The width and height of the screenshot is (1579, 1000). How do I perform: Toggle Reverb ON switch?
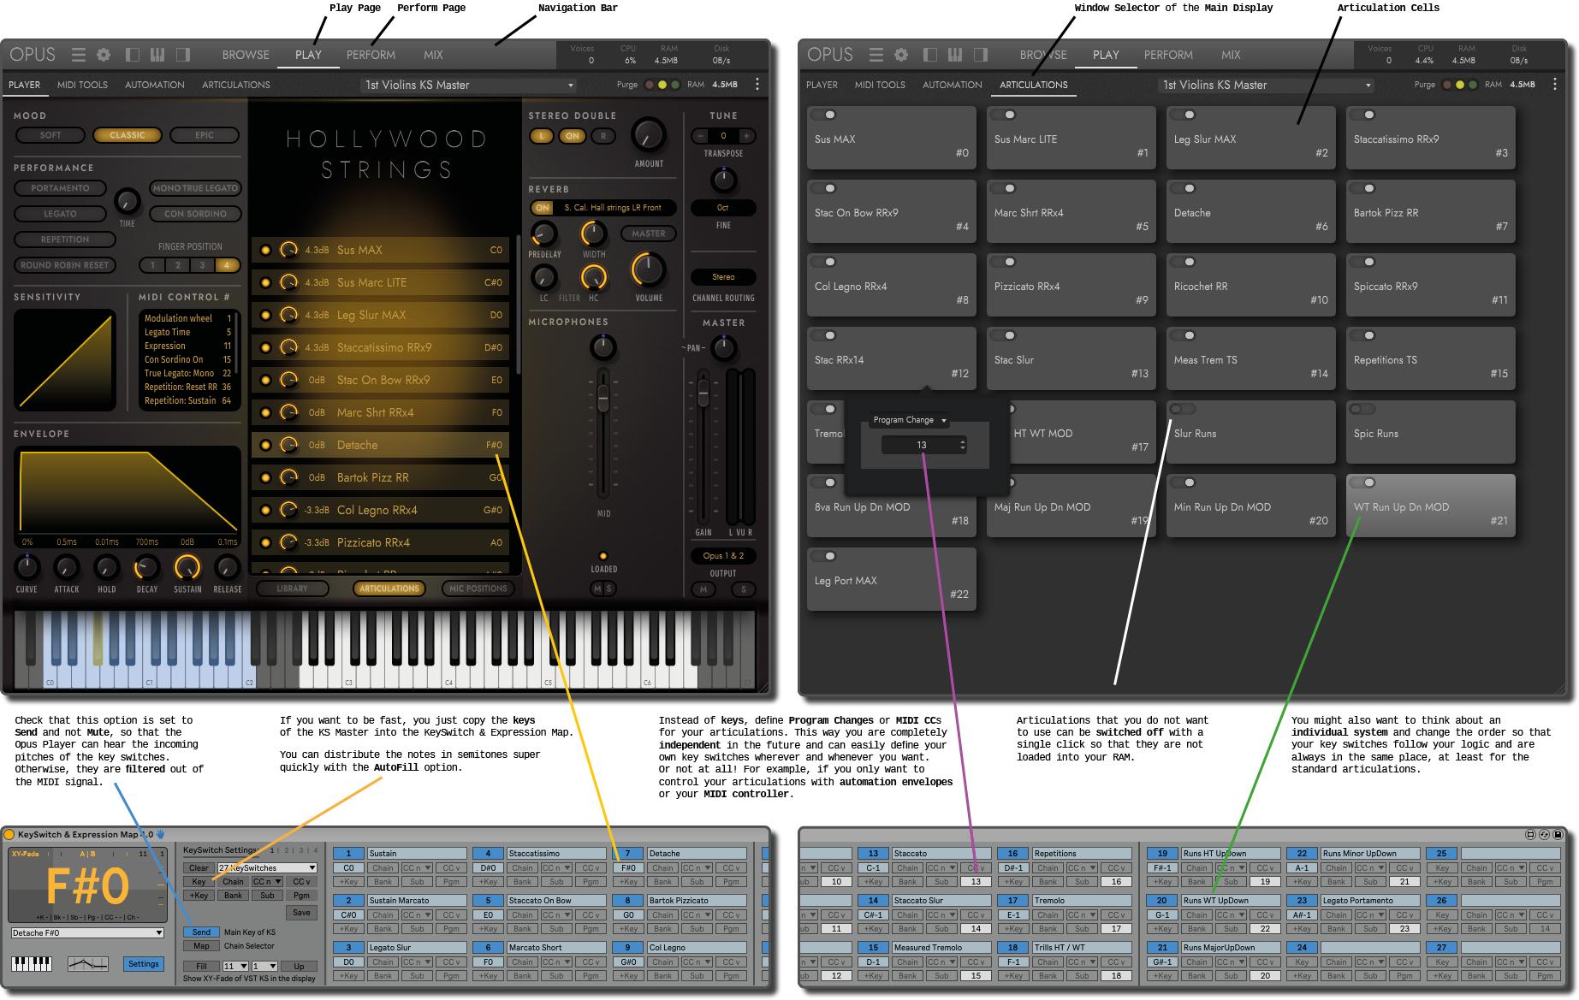pos(543,208)
